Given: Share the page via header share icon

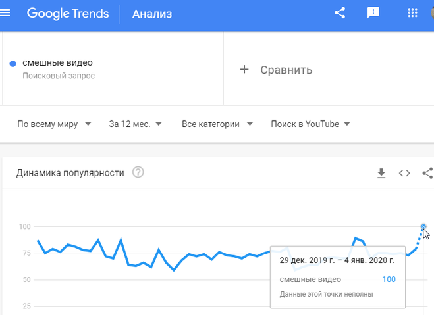Looking at the screenshot, I should tap(340, 13).
